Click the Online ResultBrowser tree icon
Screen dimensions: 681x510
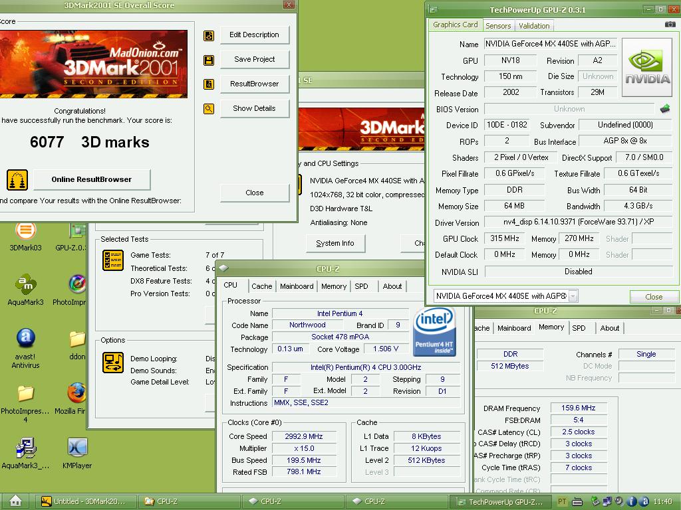[17, 179]
